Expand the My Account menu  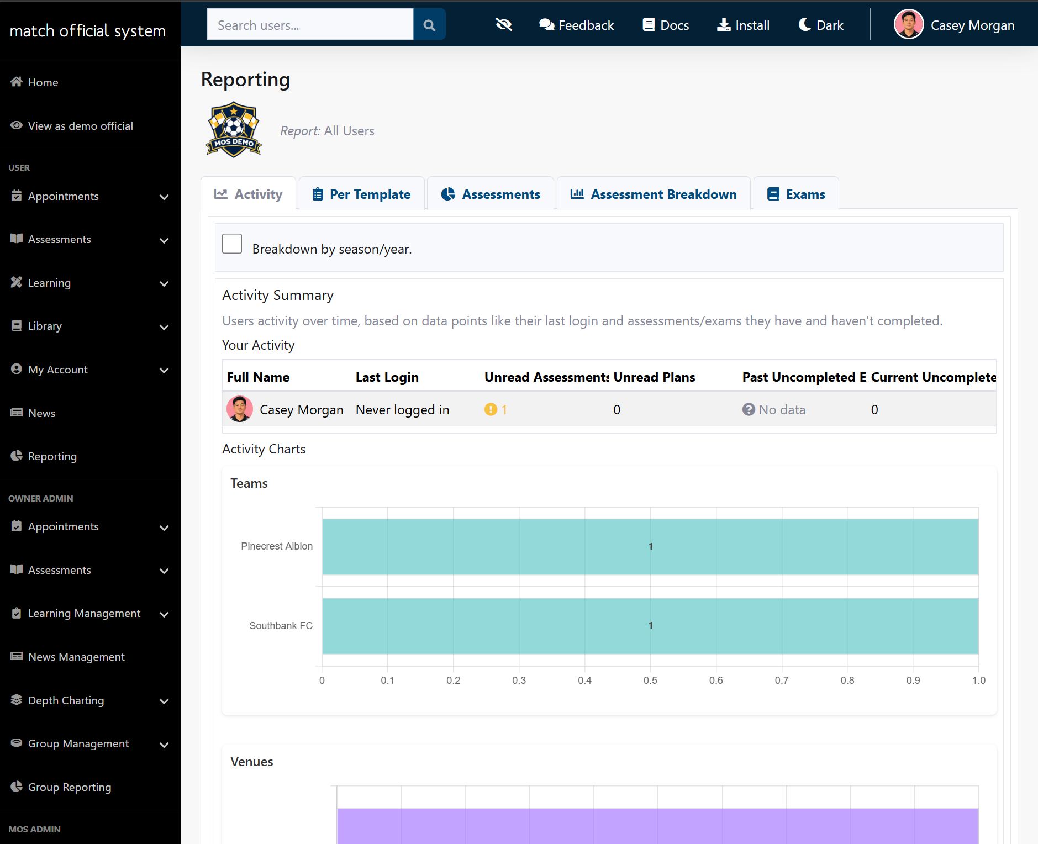[90, 370]
